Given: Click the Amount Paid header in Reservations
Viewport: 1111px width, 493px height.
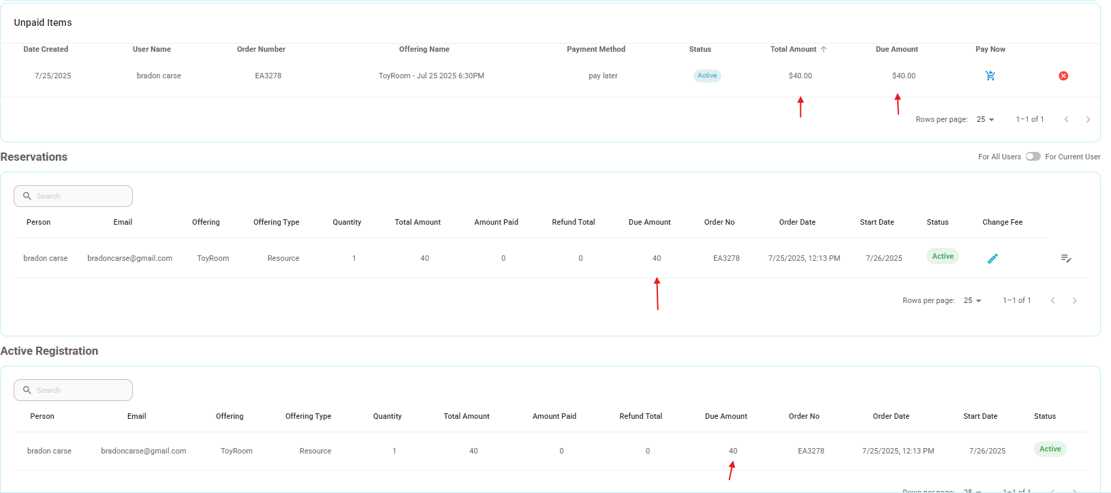Looking at the screenshot, I should coord(497,222).
